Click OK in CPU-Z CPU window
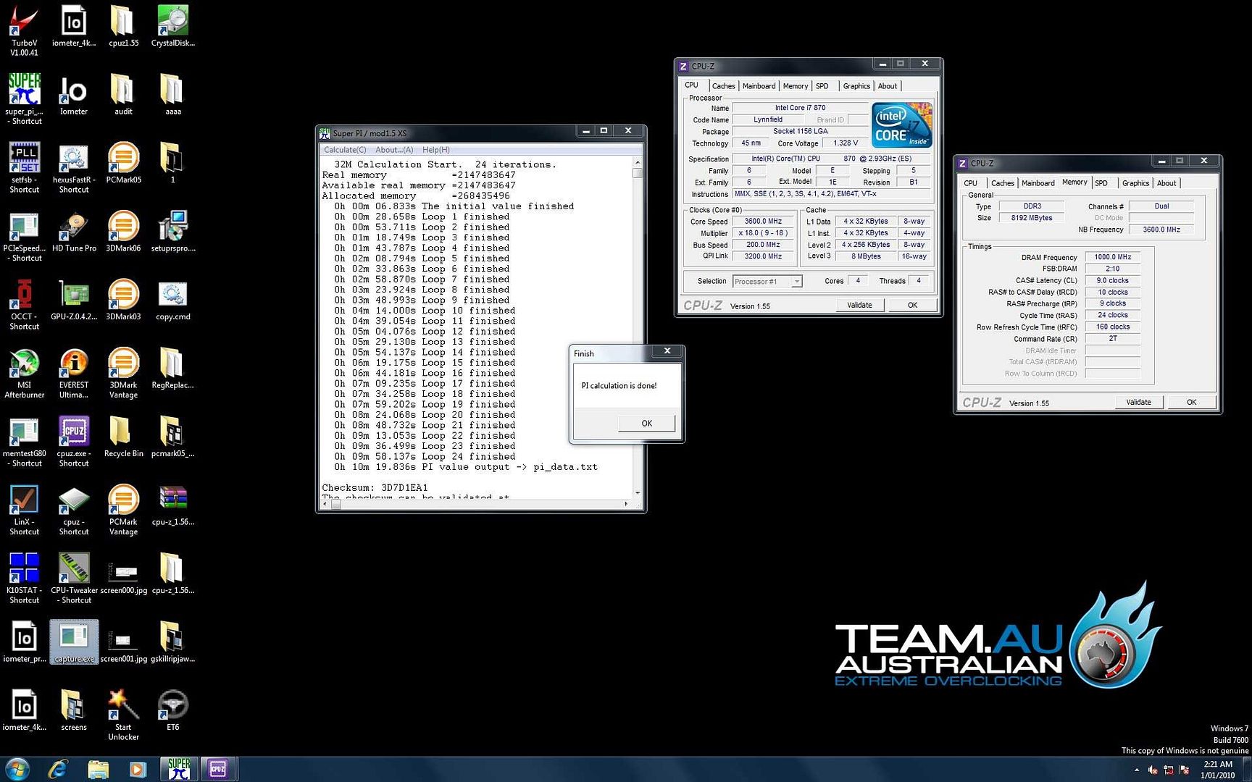1252x782 pixels. [x=912, y=305]
